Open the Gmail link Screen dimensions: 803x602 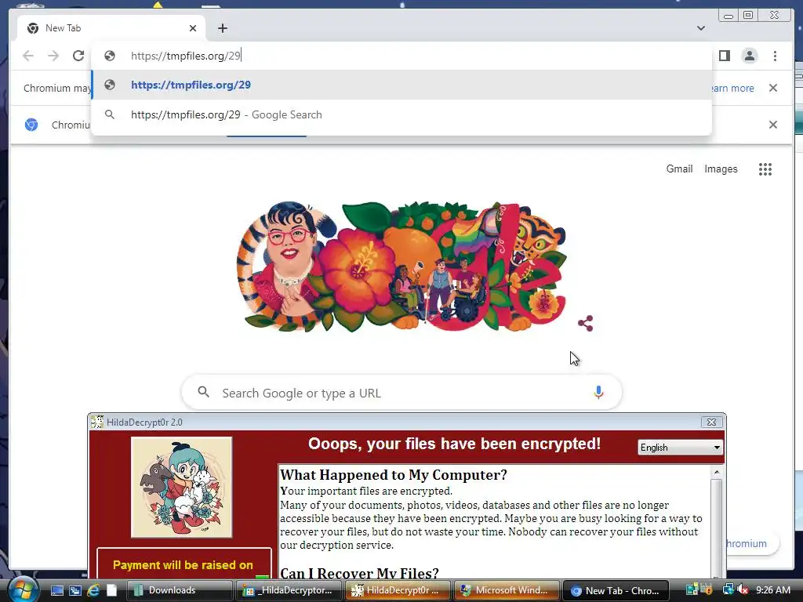(679, 169)
